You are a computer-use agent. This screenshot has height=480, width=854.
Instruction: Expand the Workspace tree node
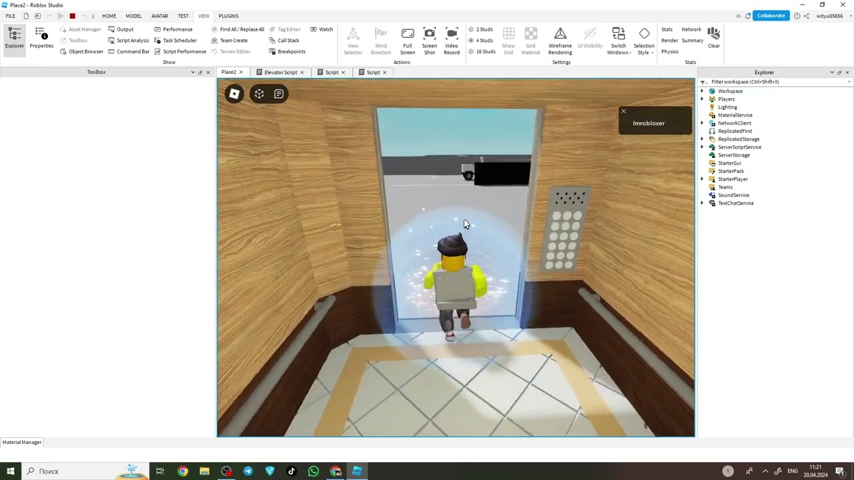tap(702, 91)
